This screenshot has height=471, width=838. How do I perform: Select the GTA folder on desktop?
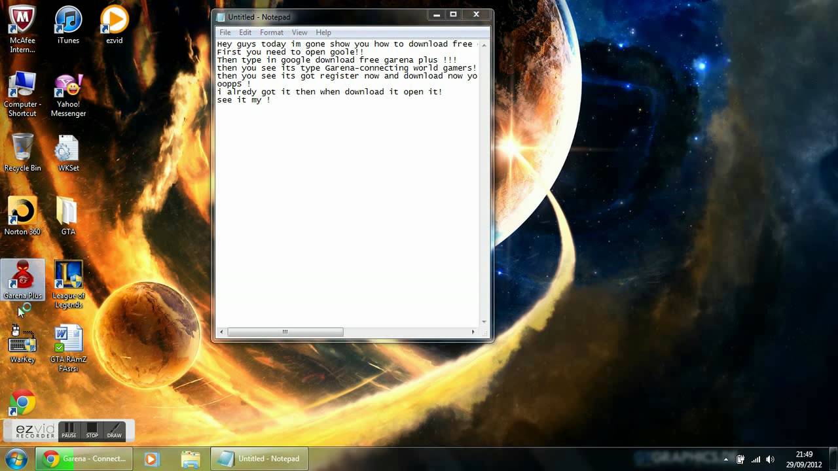(68, 217)
